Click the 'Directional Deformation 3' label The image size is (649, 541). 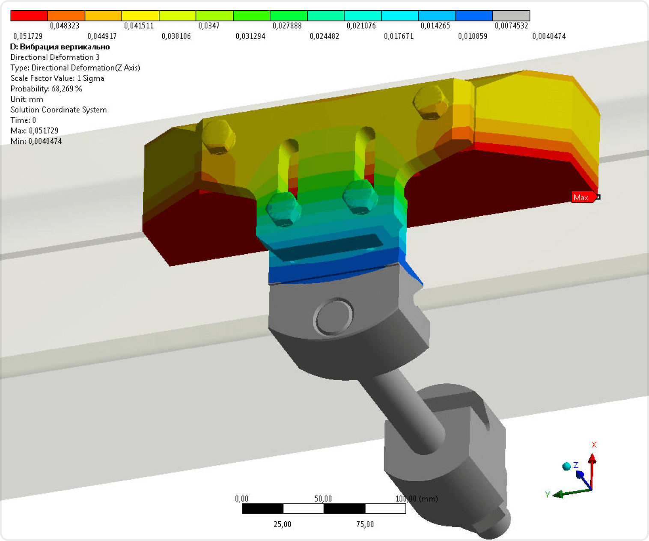pyautogui.click(x=55, y=57)
